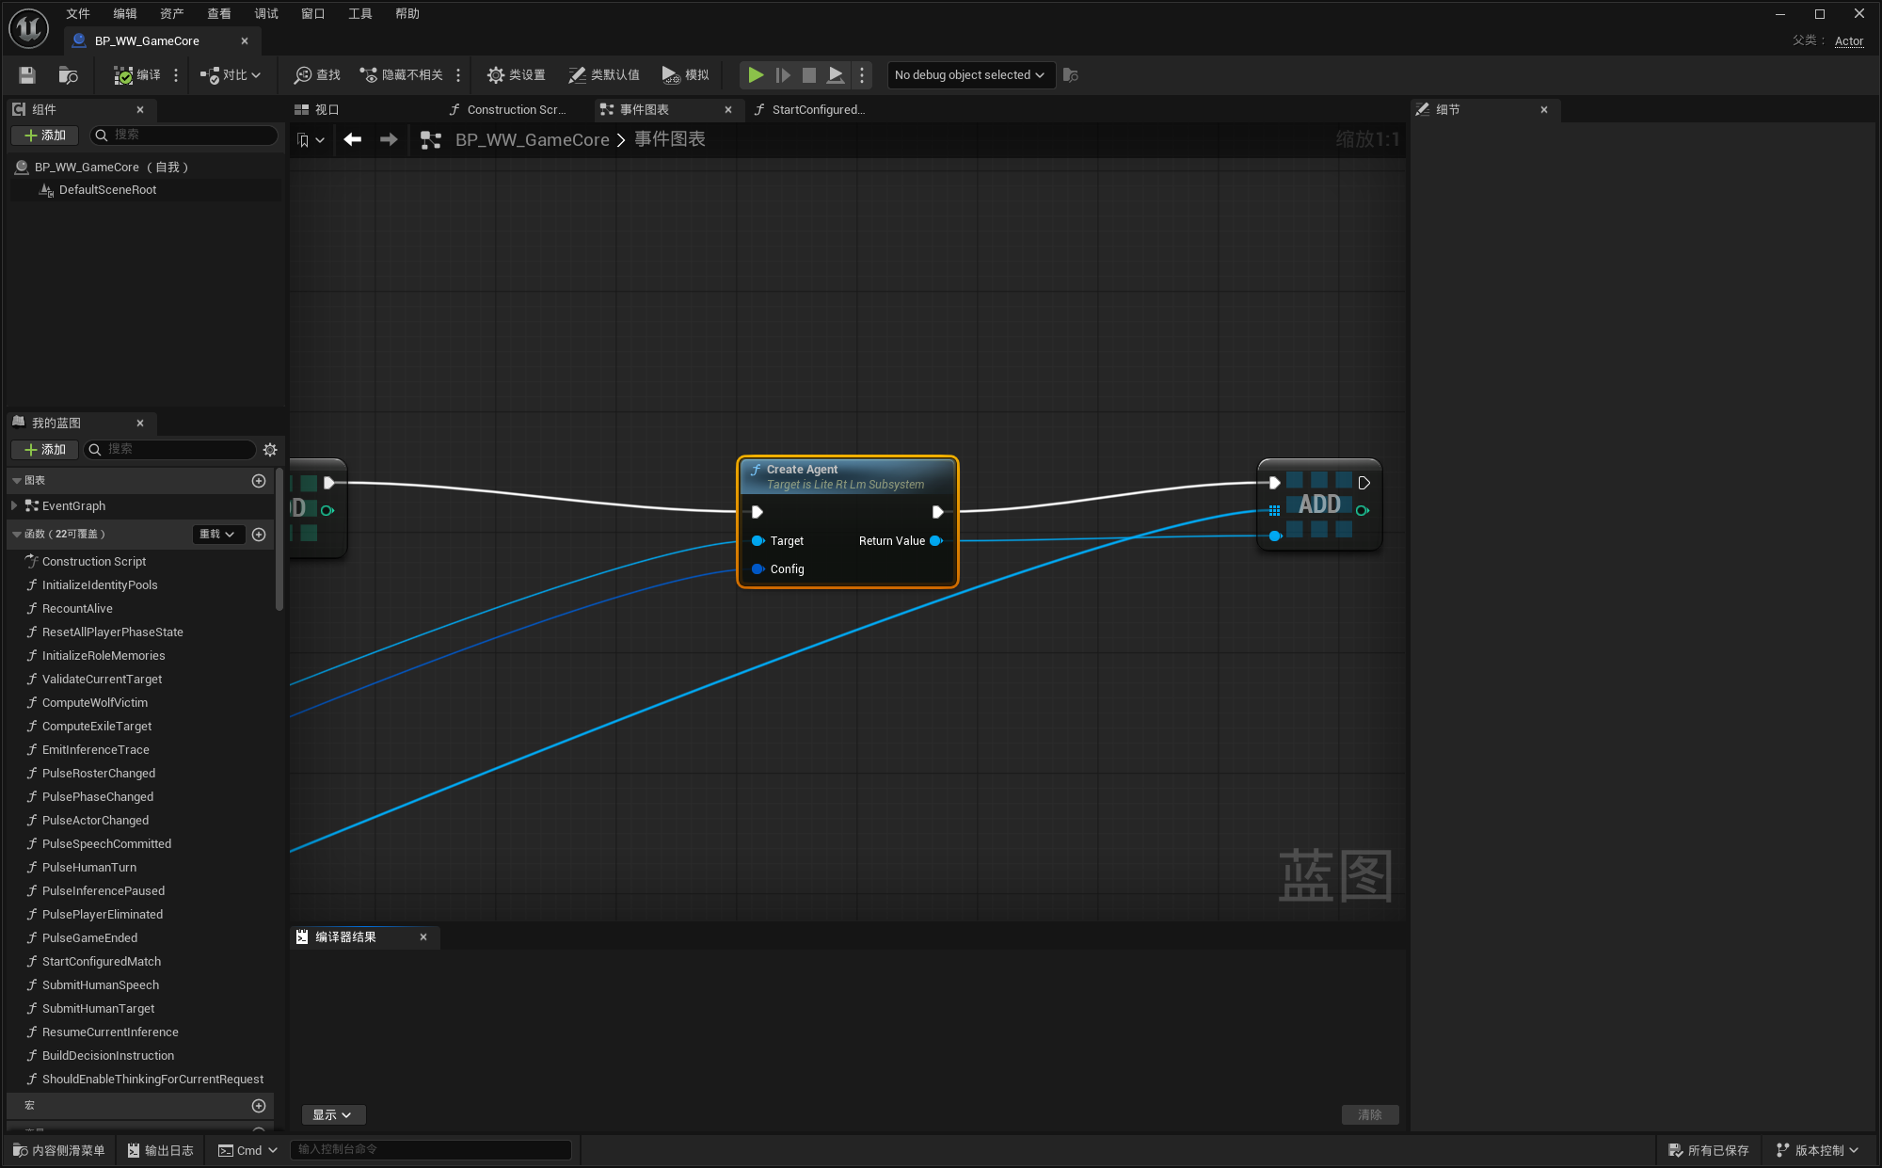
Task: Click 添加 in My Blueprint panel
Action: 45,450
